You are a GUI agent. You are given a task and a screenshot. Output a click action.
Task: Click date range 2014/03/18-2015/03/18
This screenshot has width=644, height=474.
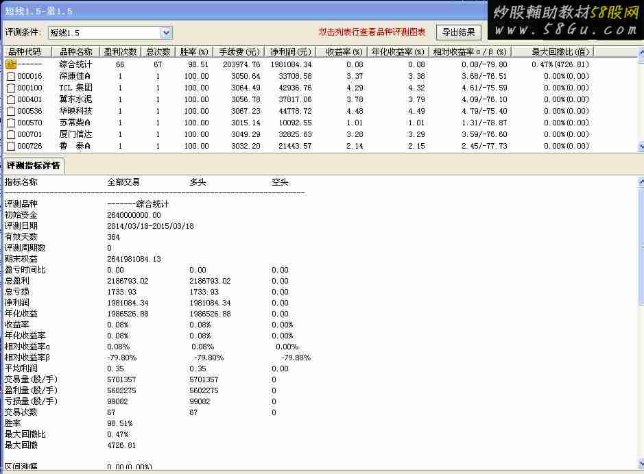pos(150,226)
